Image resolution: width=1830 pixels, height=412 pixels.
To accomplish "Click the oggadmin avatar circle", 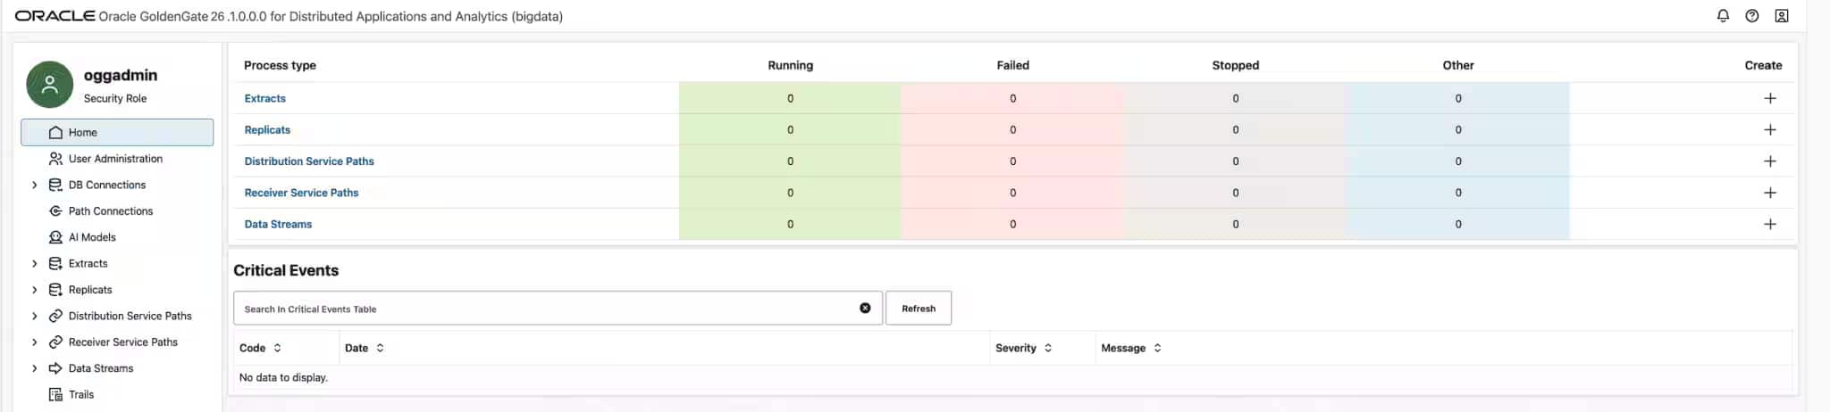I will [50, 85].
